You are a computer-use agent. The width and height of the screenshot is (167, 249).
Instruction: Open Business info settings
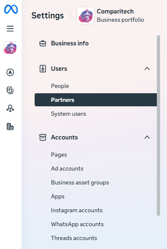tap(70, 43)
